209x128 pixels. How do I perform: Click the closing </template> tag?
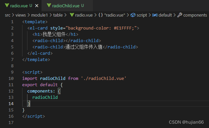coord(36,60)
